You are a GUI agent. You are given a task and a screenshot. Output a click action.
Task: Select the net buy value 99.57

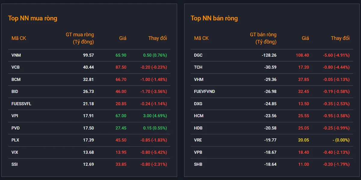(x=88, y=55)
